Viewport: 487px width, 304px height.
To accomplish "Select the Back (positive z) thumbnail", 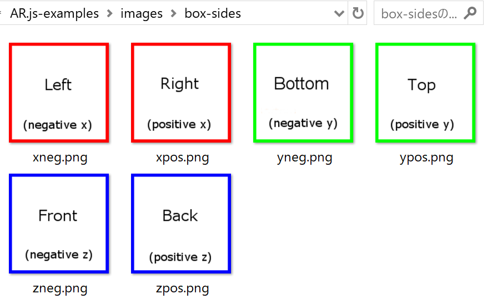I will [x=181, y=224].
